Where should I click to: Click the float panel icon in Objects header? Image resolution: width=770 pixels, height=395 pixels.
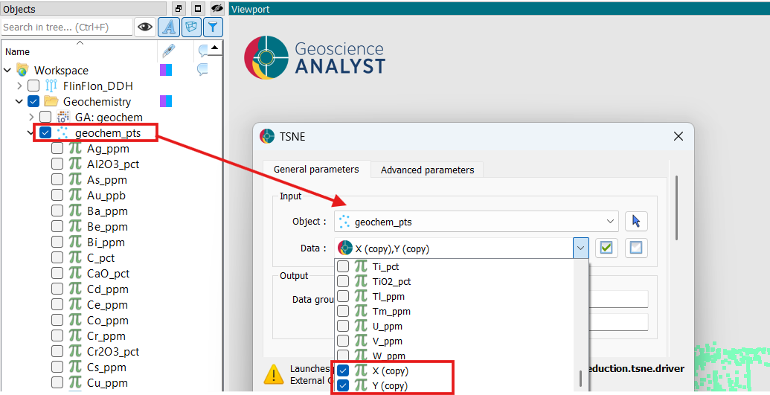tap(179, 8)
